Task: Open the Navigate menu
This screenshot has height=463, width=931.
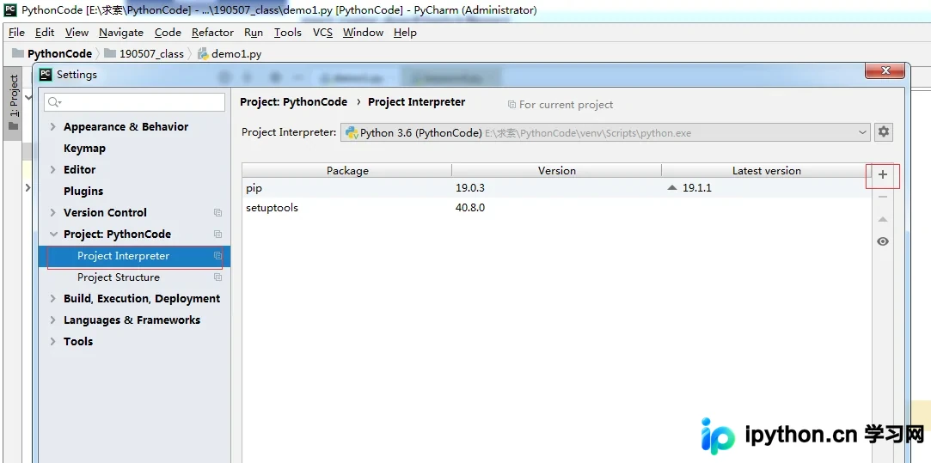Action: point(121,33)
